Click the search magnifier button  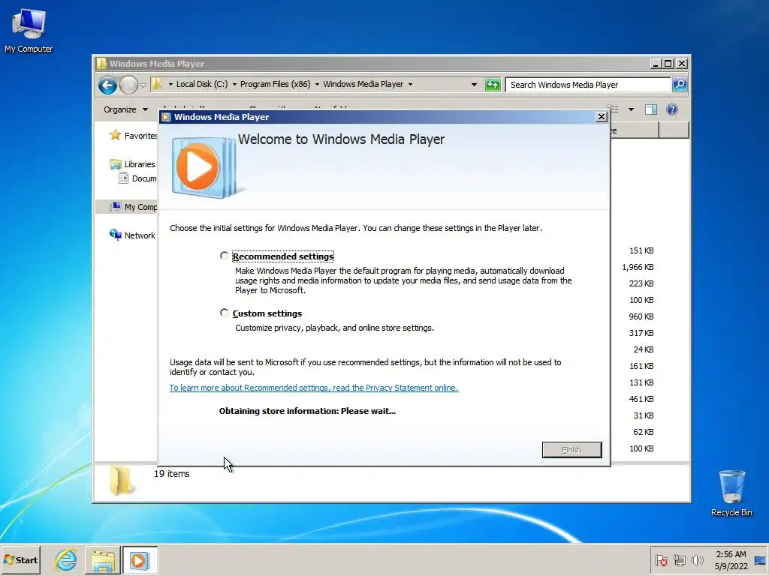(x=679, y=85)
